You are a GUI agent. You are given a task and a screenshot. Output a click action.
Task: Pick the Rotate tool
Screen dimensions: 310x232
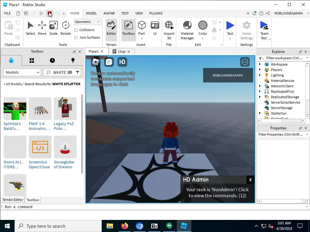pos(66,28)
